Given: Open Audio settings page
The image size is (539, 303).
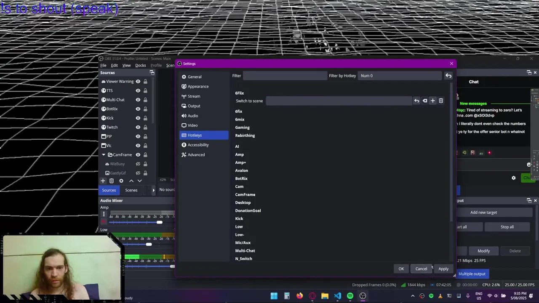Looking at the screenshot, I should (x=204, y=116).
